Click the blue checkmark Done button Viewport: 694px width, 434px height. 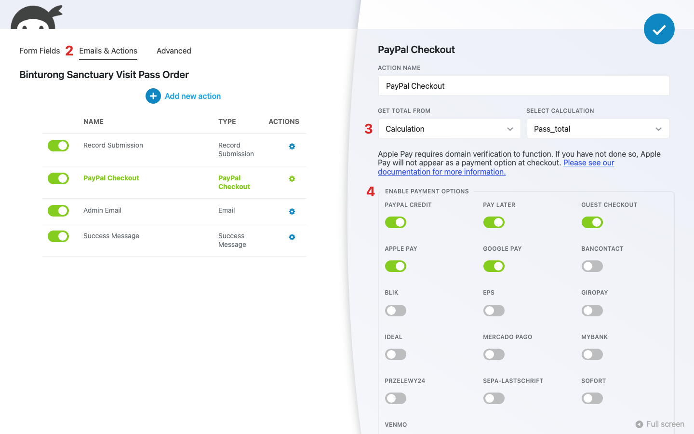click(659, 29)
